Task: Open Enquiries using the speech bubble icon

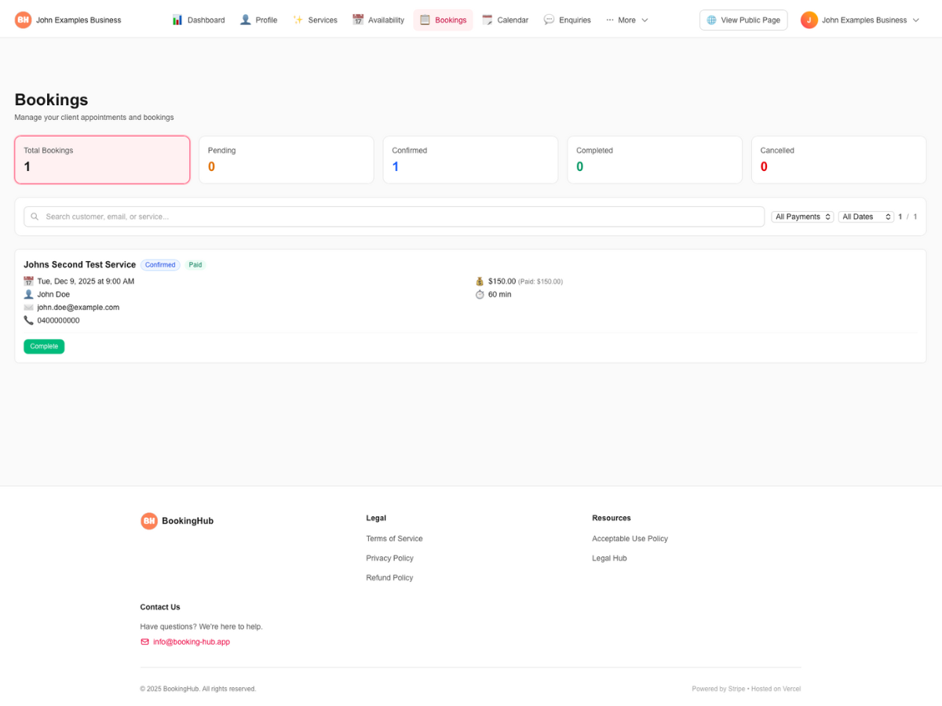Action: 549,19
